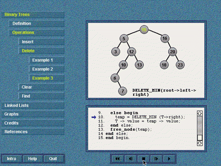Click tree node 23
The height and width of the screenshot is (166, 221).
click(180, 65)
